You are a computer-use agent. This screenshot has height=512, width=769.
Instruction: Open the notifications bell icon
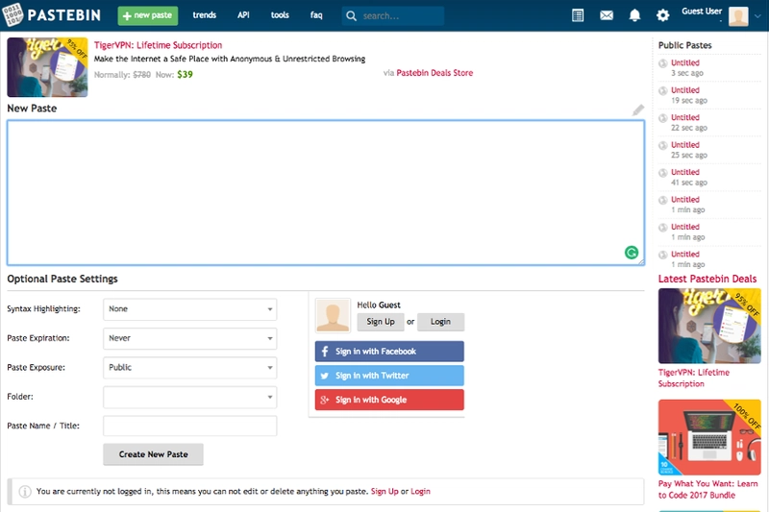pyautogui.click(x=634, y=15)
